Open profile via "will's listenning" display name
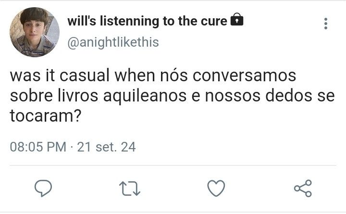Viewport: 346px width, 214px height. click(113, 21)
